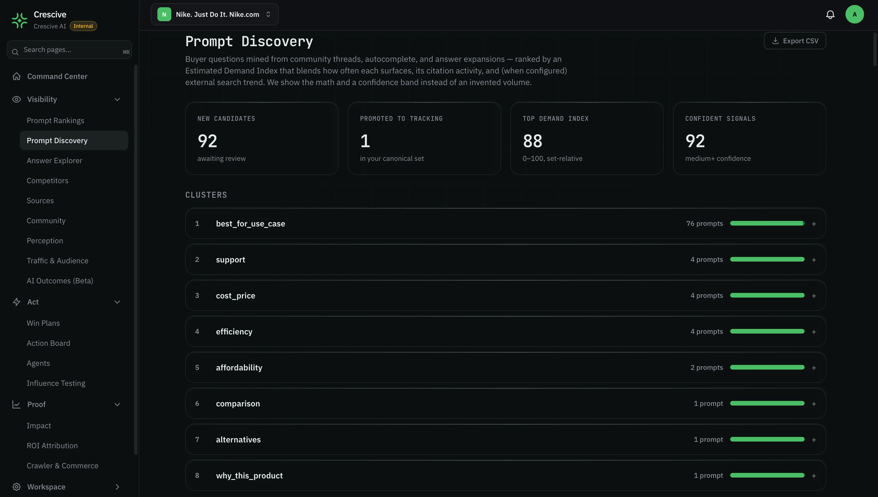Click the Promoted to Tracking card
Image resolution: width=878 pixels, height=497 pixels.
pos(424,138)
